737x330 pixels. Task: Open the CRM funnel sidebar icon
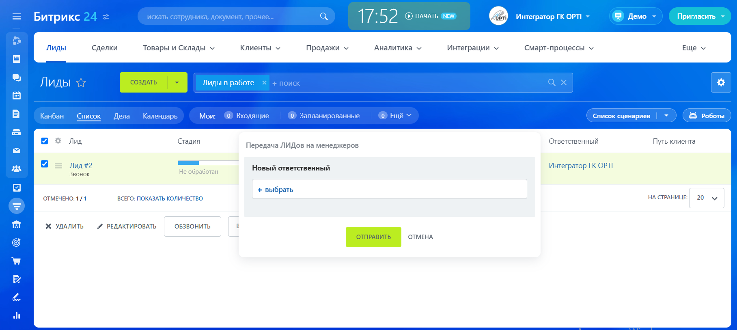(17, 206)
